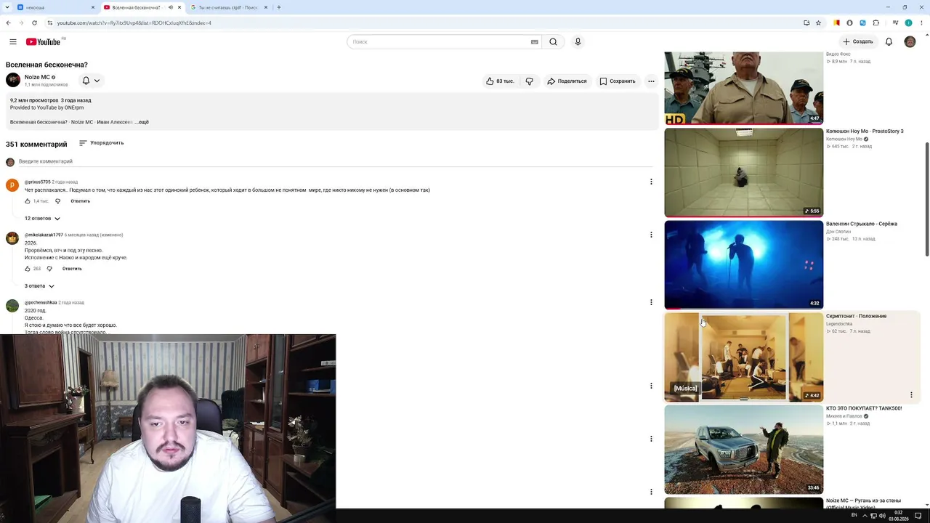Open the Chrome extensions puzzle icon
This screenshot has height=523, width=930.
pyautogui.click(x=876, y=23)
